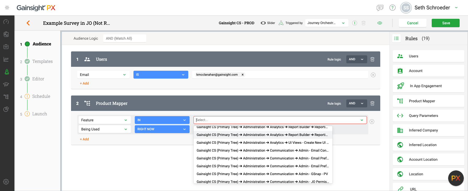Open the hamburger navigation menu

[7, 8]
